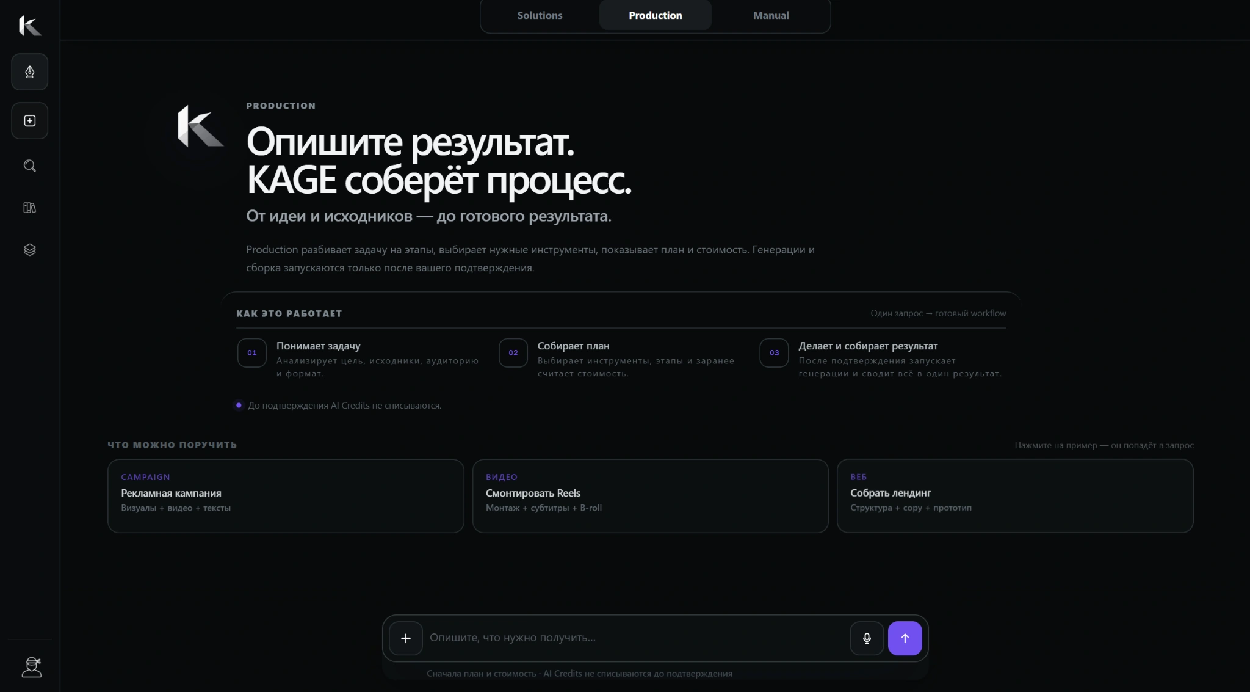
Task: Click the plus square sidebar icon
Action: (30, 121)
